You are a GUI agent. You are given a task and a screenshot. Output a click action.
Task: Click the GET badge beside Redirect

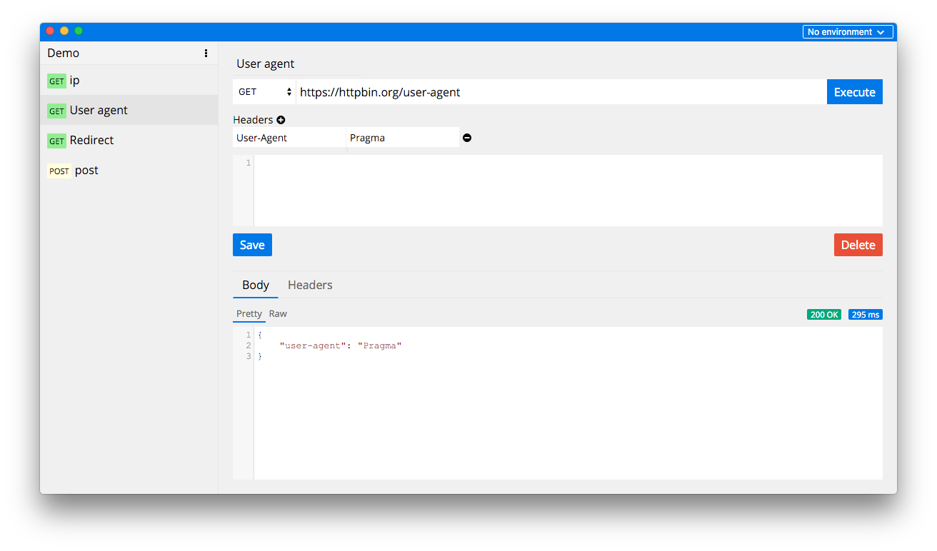[56, 141]
